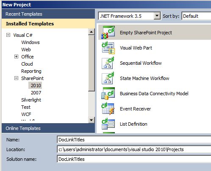Click the template tree scrollbar thumb
This screenshot has width=211, height=171.
[x=92, y=63]
